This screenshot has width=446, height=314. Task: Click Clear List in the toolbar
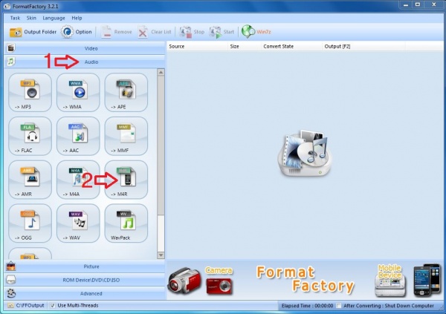point(155,32)
